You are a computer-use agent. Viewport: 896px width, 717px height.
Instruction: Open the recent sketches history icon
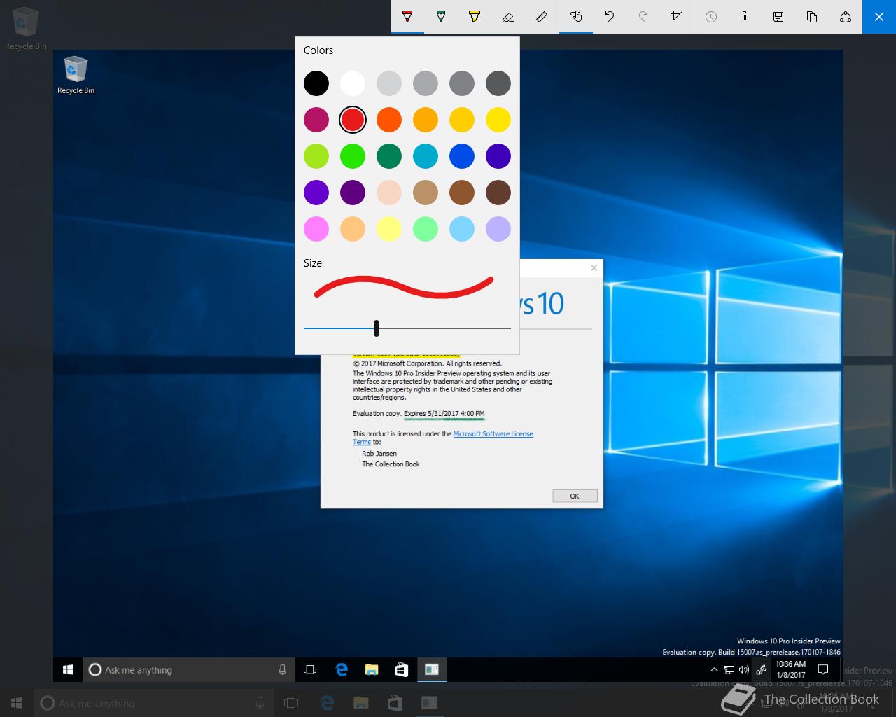[x=711, y=17]
